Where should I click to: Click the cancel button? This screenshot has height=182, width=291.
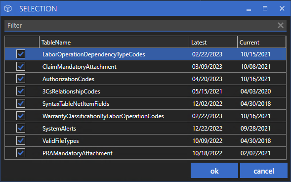[264, 171]
